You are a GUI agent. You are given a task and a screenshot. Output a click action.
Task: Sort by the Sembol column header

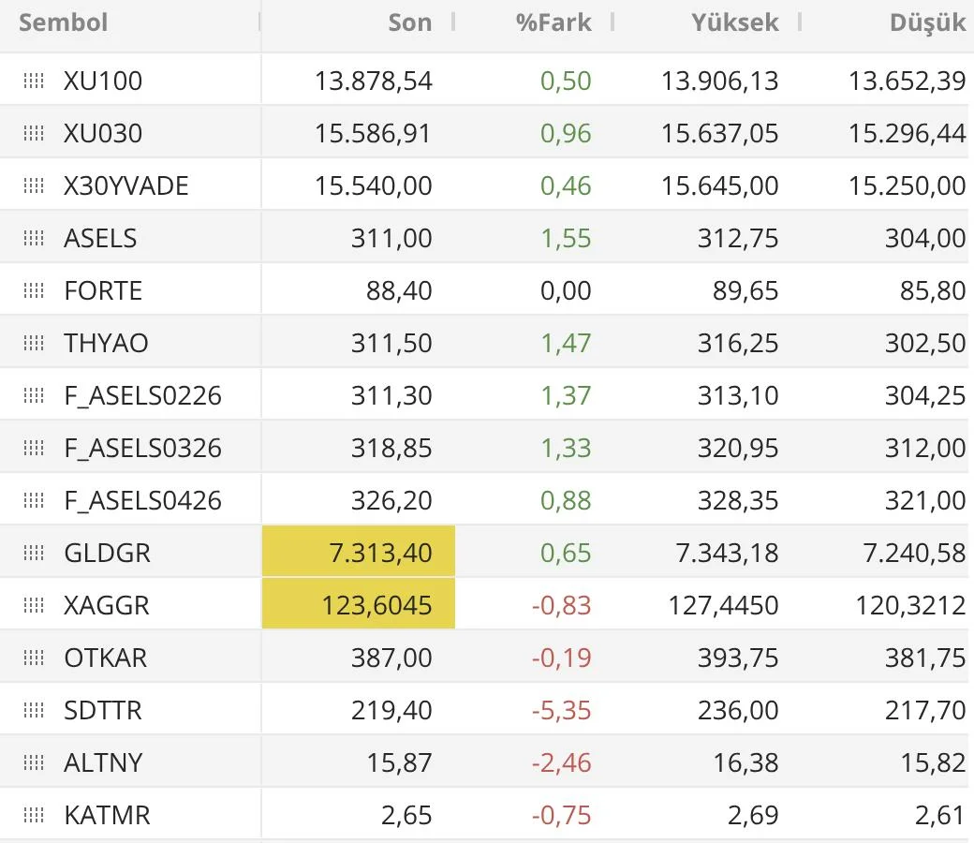coord(64,23)
